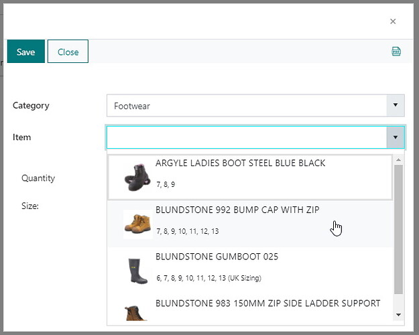Collapse the Item dropdown arrow

[x=396, y=137]
